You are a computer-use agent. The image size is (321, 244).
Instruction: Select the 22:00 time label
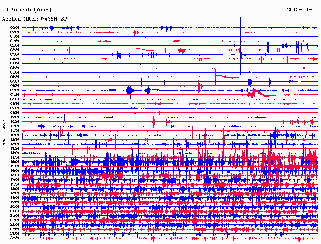(x=15, y=225)
